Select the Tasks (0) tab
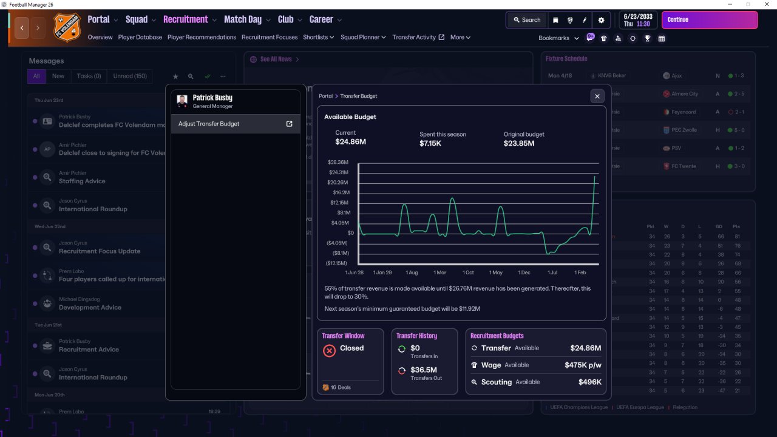This screenshot has width=777, height=437. [x=89, y=76]
